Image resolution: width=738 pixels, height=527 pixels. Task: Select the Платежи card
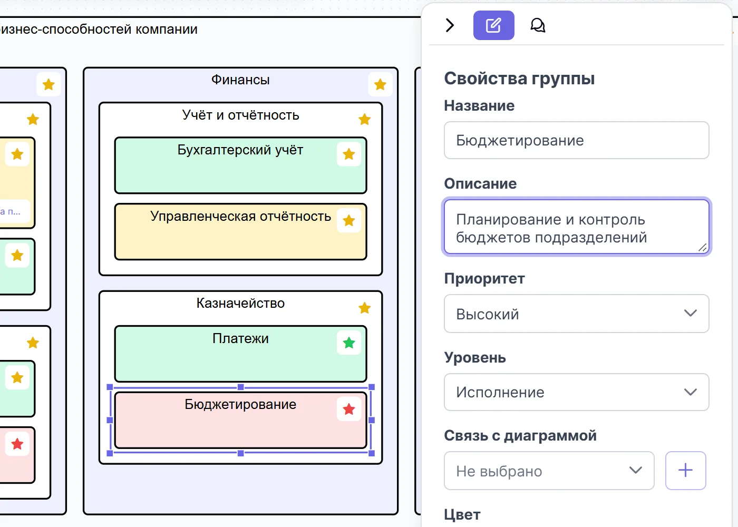240,354
